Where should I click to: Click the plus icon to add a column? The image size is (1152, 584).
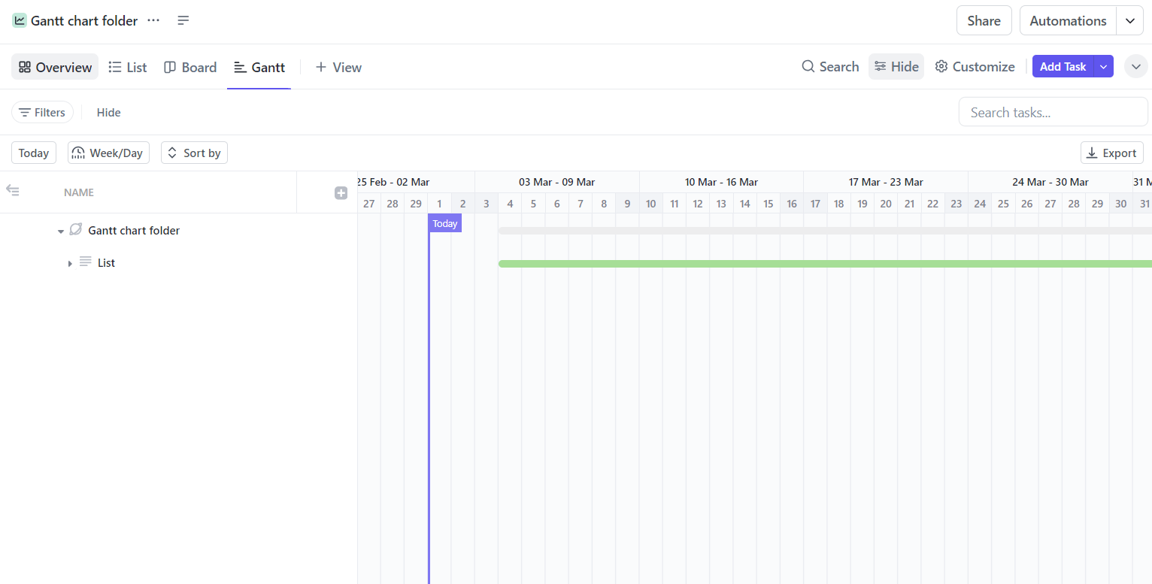[x=341, y=192]
